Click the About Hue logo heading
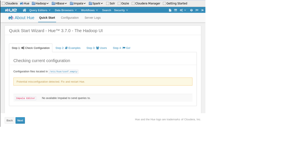This screenshot has width=286, height=161. pyautogui.click(x=21, y=18)
